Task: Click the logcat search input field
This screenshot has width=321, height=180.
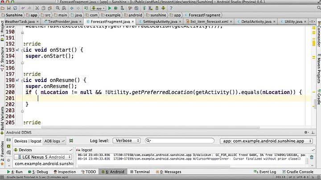Action: 180,140
